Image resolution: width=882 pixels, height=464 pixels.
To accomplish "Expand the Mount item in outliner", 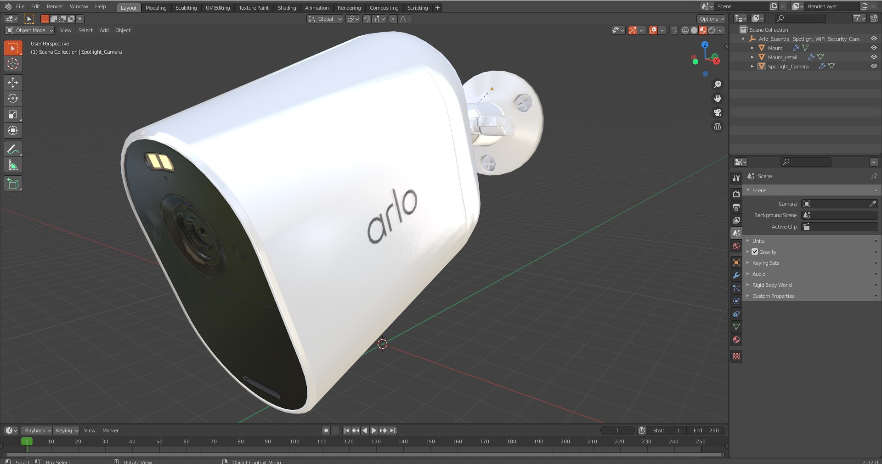I will [x=752, y=48].
